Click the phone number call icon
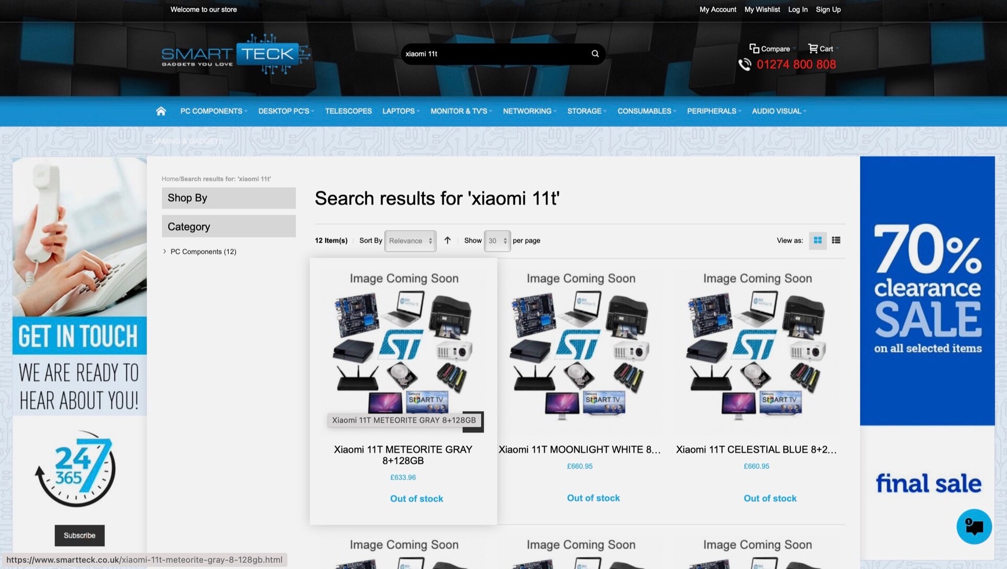 point(745,65)
